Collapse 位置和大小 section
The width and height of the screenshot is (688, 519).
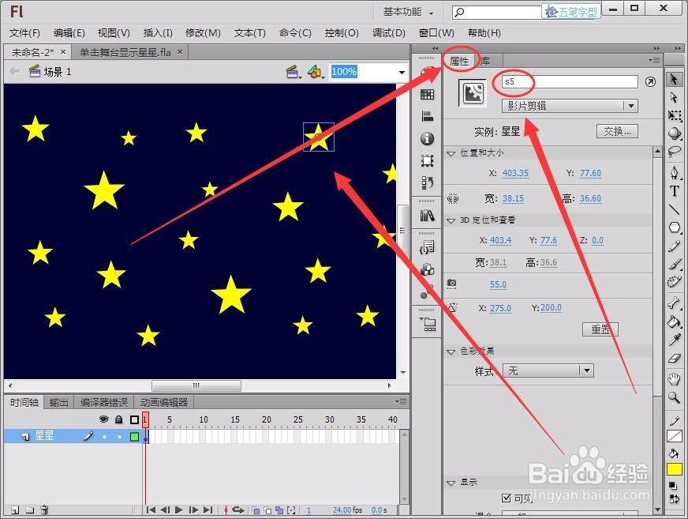(x=451, y=153)
